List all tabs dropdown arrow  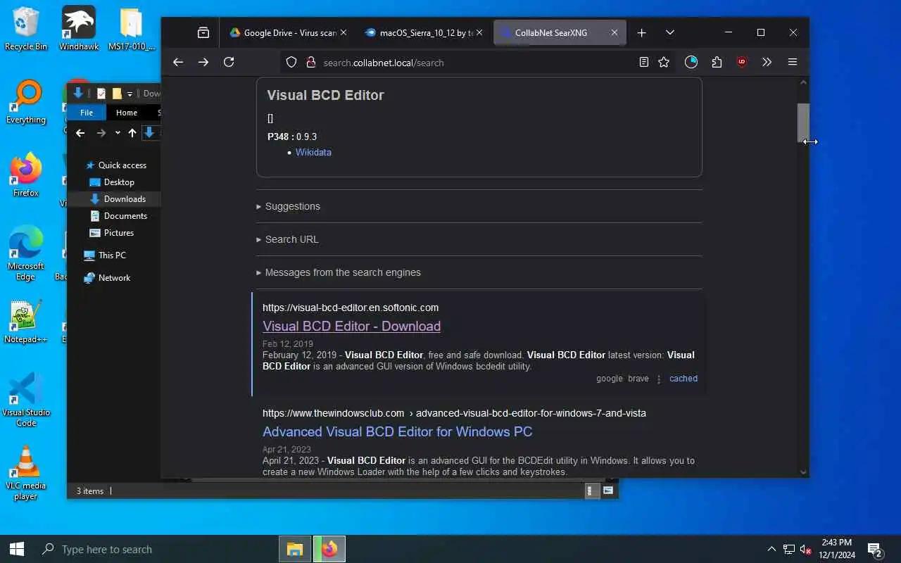pyautogui.click(x=670, y=32)
